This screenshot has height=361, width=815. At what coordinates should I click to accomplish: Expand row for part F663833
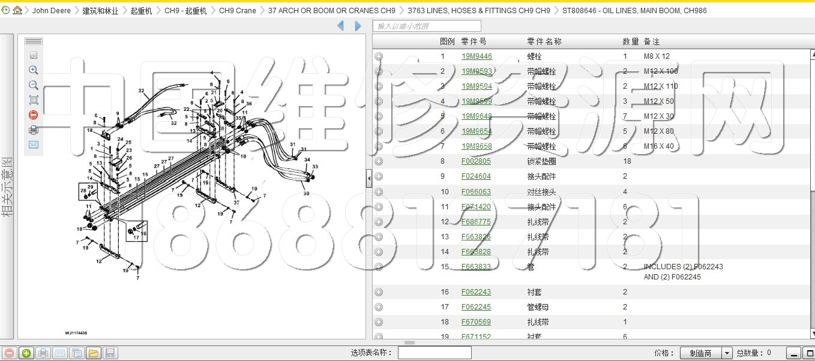pyautogui.click(x=379, y=267)
